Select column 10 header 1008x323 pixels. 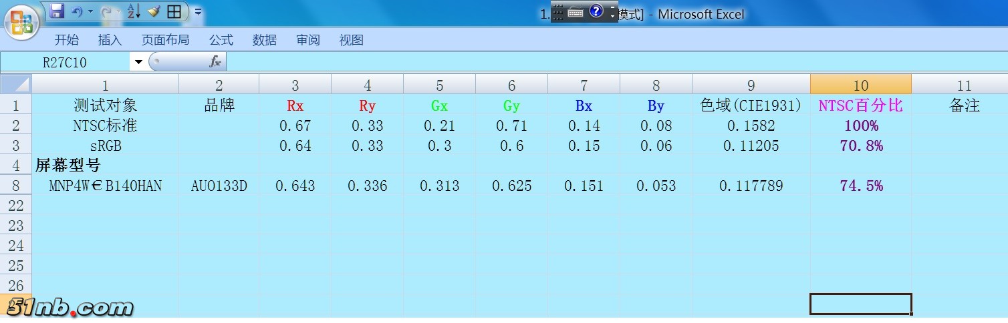click(x=860, y=85)
